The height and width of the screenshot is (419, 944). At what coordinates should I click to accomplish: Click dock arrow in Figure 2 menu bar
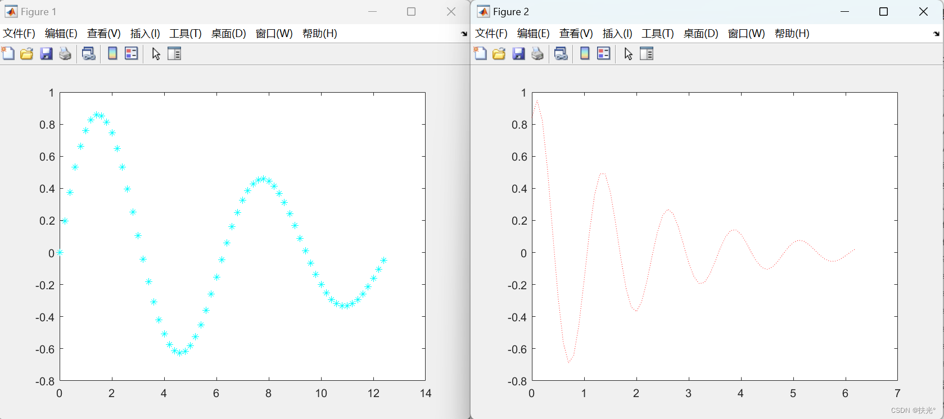[x=936, y=34]
